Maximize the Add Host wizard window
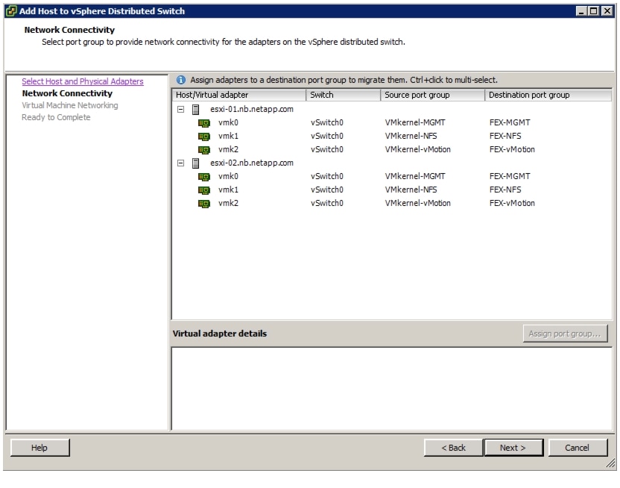The height and width of the screenshot is (488, 620). 593,11
